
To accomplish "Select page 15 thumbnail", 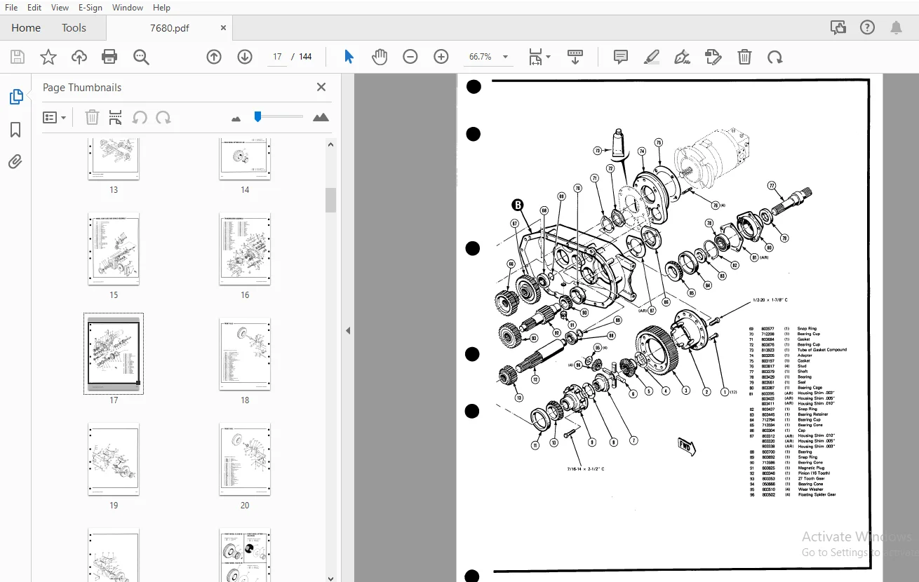I will 114,249.
